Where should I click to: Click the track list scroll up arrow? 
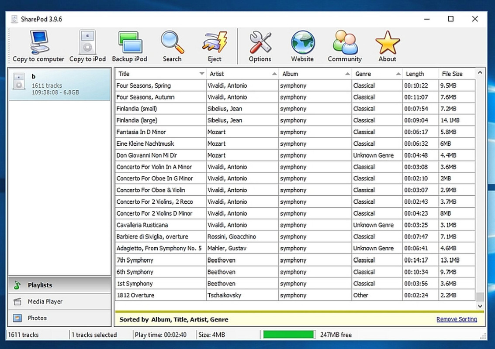pyautogui.click(x=480, y=73)
